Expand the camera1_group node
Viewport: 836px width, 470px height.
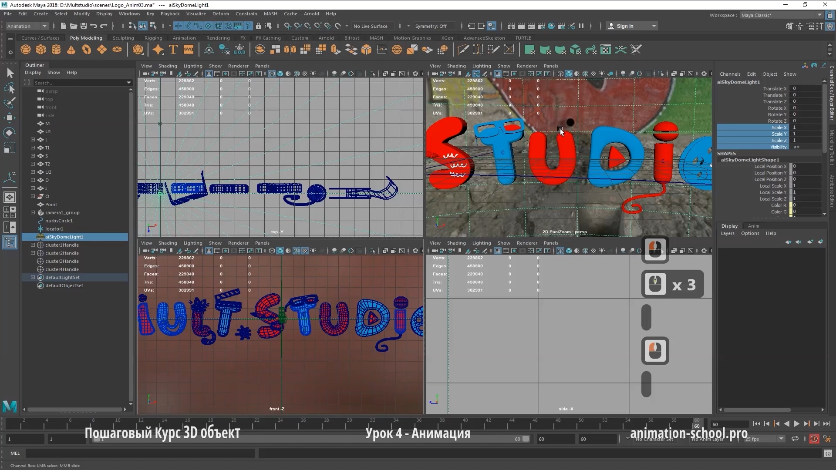33,213
